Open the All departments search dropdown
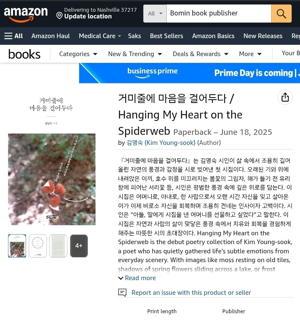 pyautogui.click(x=155, y=13)
